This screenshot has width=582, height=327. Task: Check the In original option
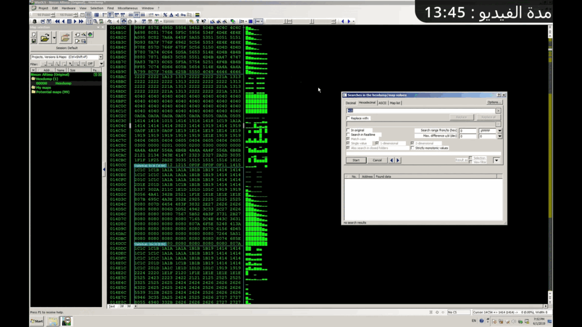(x=348, y=130)
